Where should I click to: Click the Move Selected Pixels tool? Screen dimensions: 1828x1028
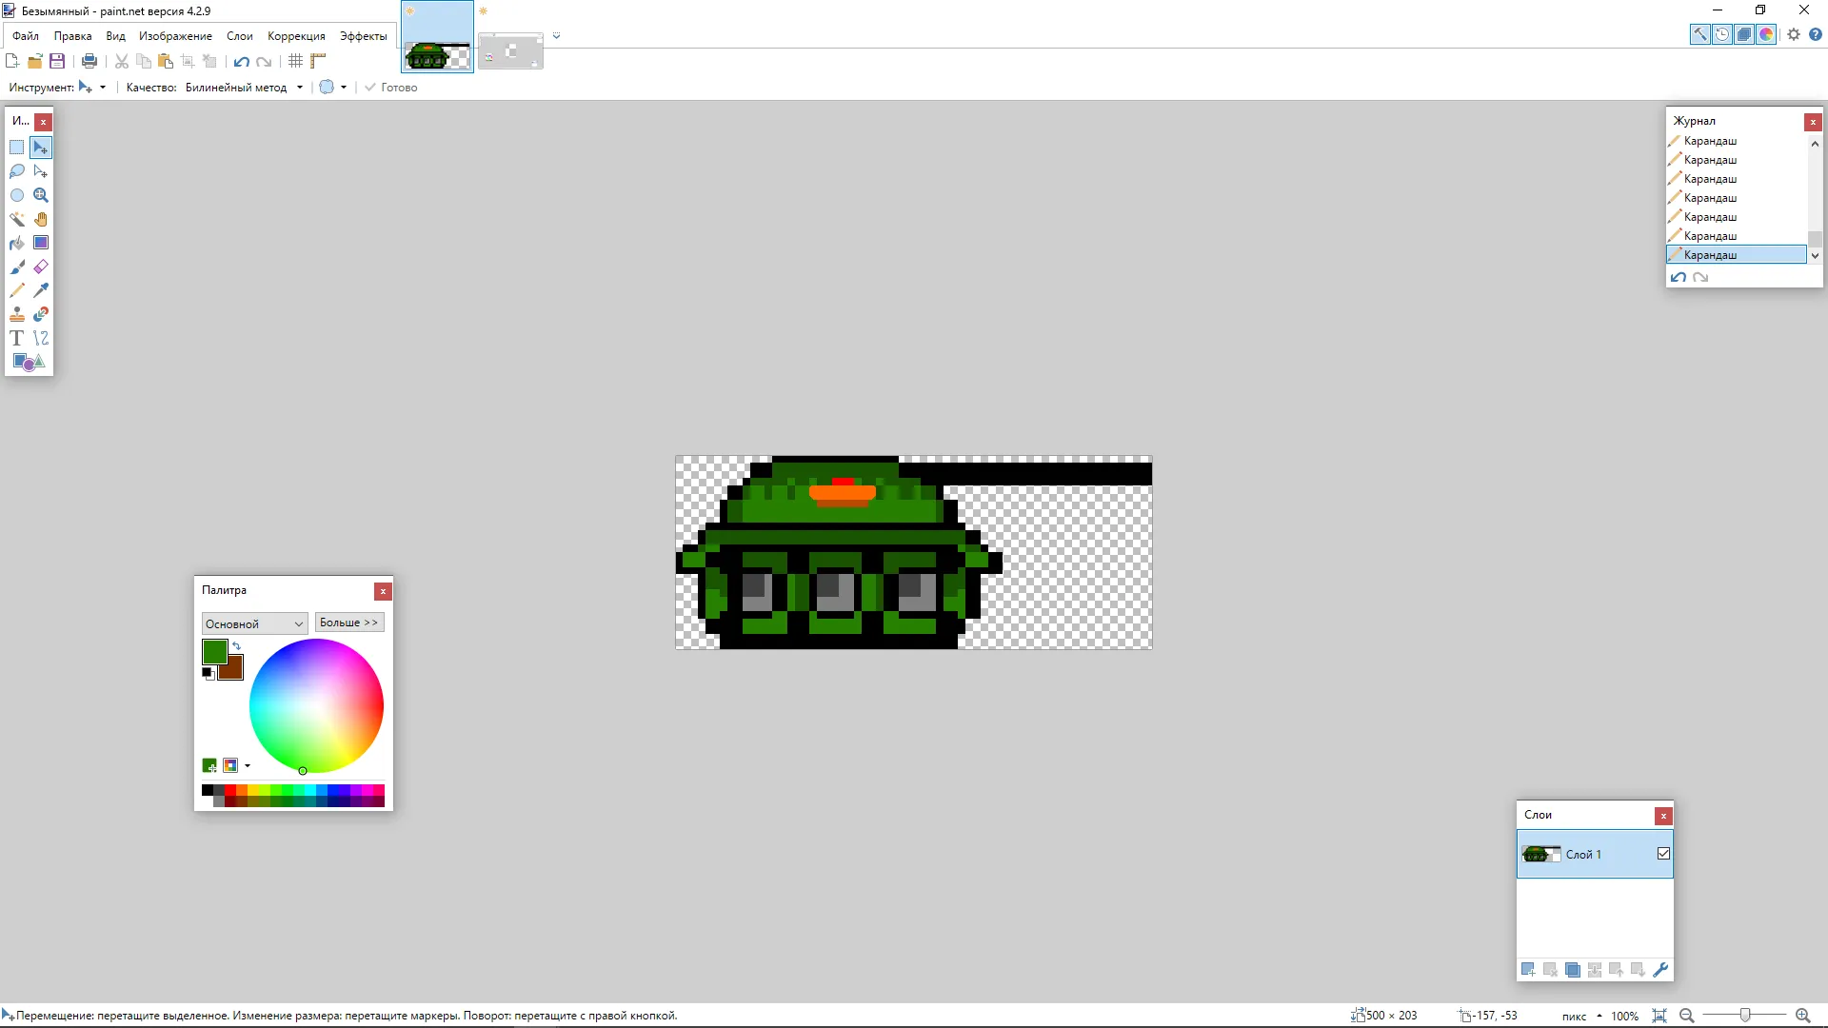(x=41, y=148)
